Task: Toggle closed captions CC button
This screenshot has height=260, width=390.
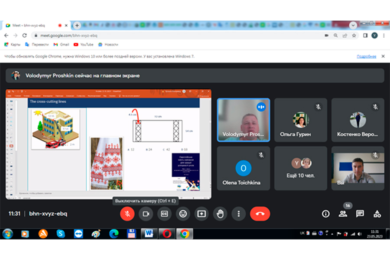Action: point(164,214)
